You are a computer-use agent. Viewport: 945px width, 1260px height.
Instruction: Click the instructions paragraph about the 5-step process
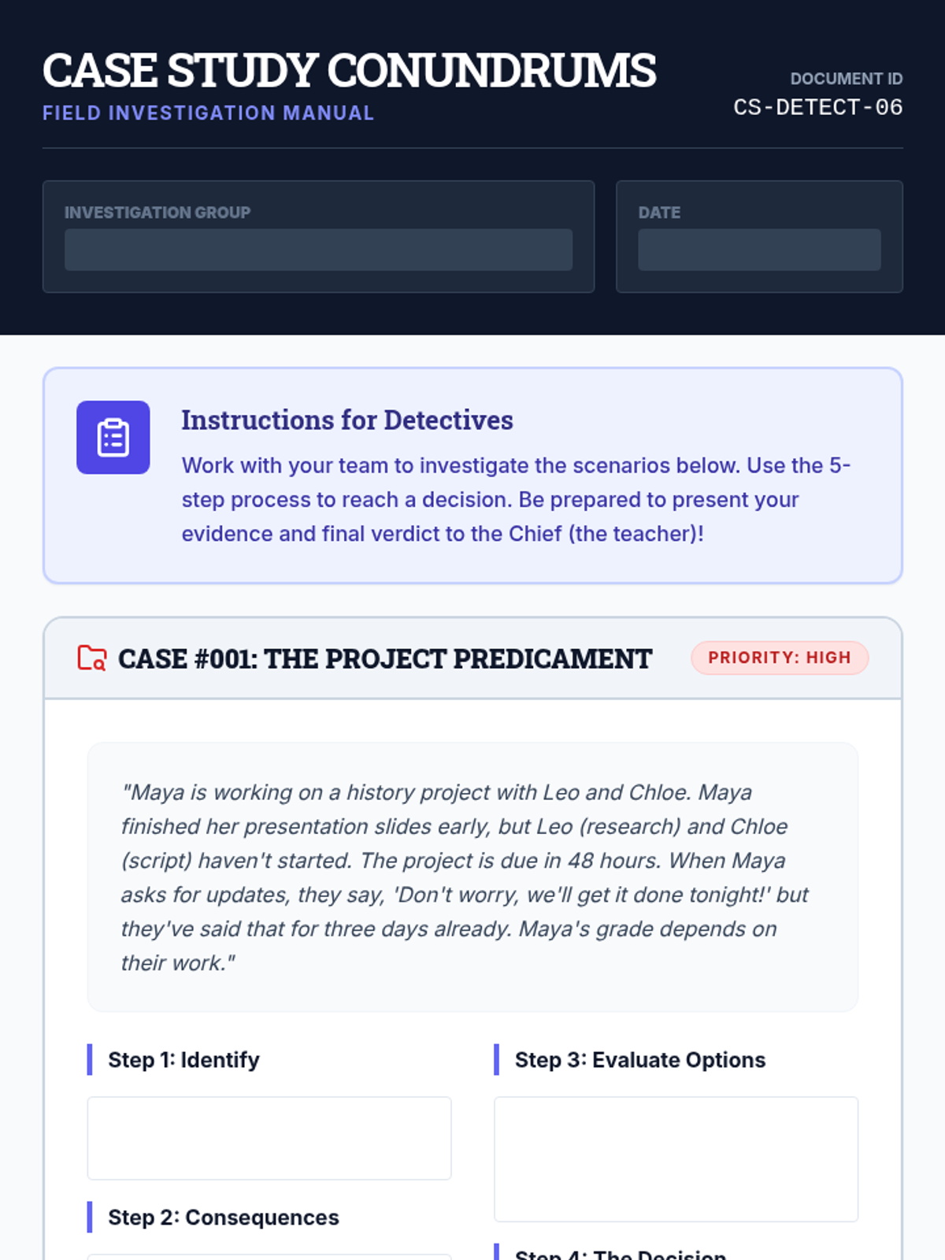(x=516, y=499)
